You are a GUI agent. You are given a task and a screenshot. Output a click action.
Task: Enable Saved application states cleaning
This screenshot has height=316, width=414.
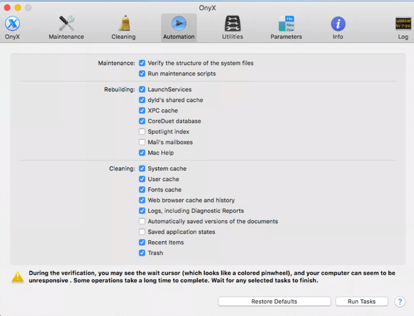tap(142, 232)
